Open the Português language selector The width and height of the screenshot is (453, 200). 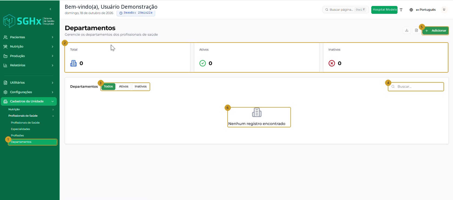pyautogui.click(x=426, y=10)
